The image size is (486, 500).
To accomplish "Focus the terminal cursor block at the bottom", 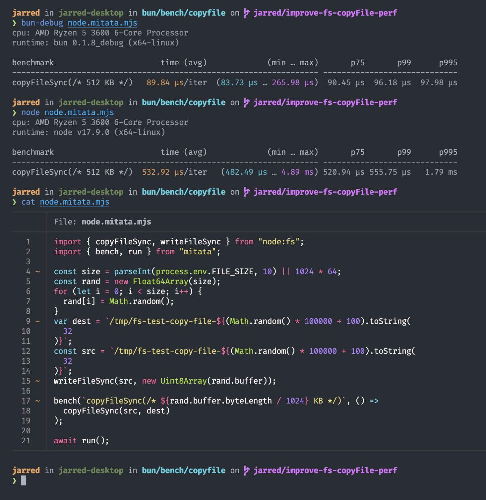I will click(24, 480).
